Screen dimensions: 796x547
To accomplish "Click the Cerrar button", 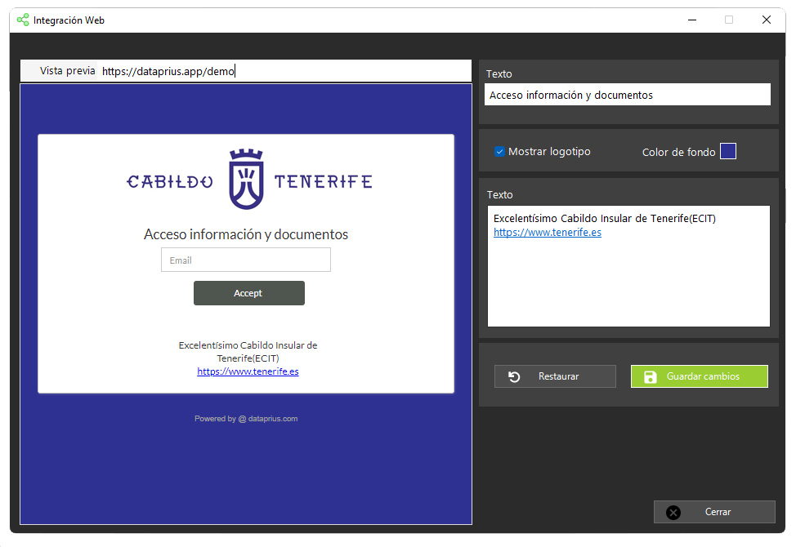I will [714, 512].
